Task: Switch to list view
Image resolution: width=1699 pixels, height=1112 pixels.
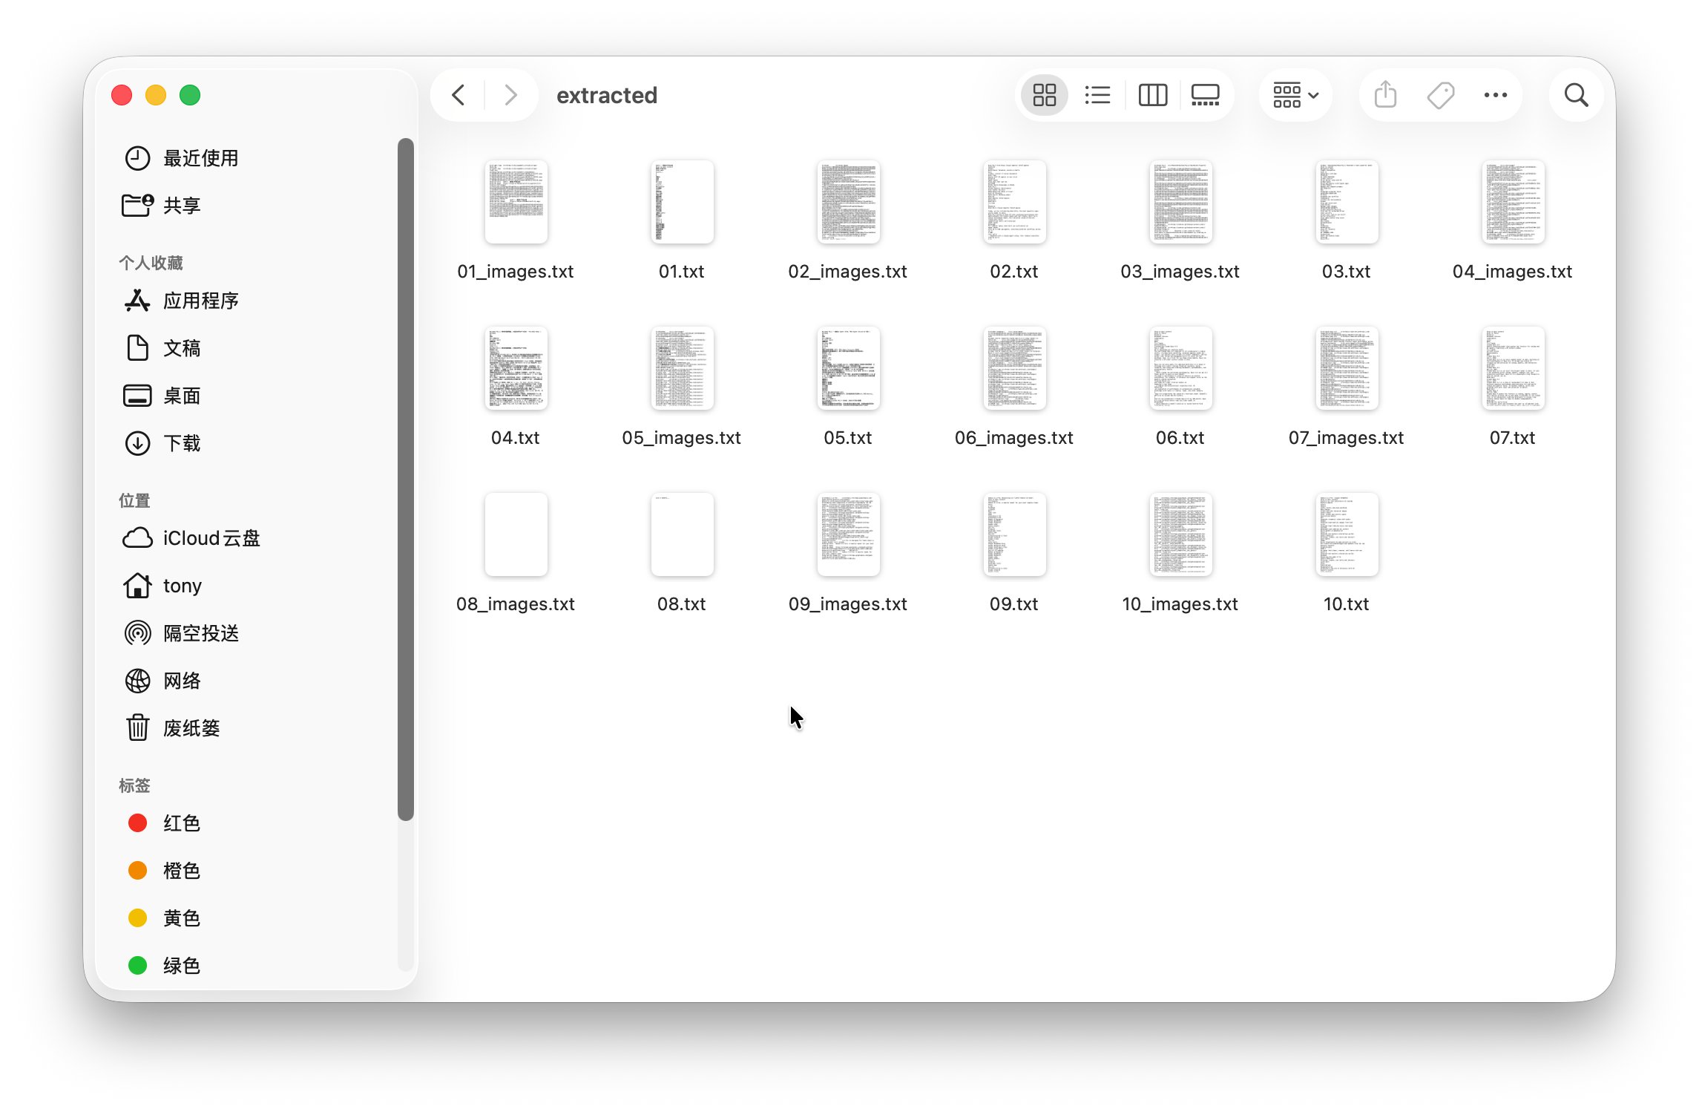Action: 1097,95
